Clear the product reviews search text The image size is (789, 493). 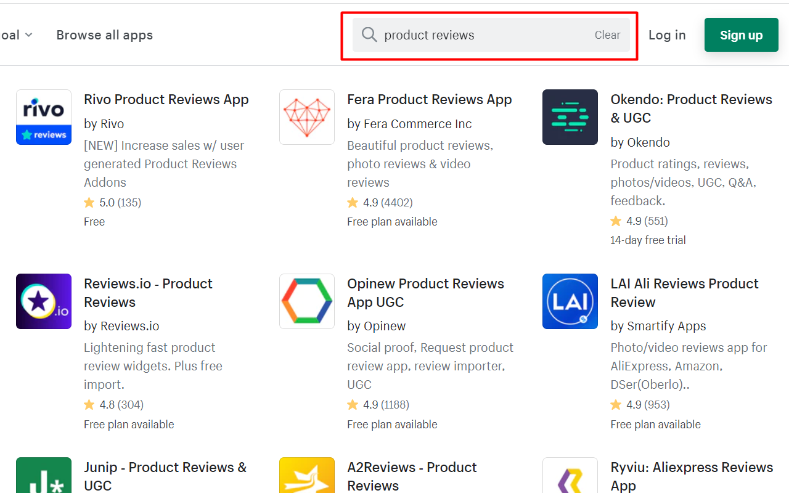pos(607,35)
